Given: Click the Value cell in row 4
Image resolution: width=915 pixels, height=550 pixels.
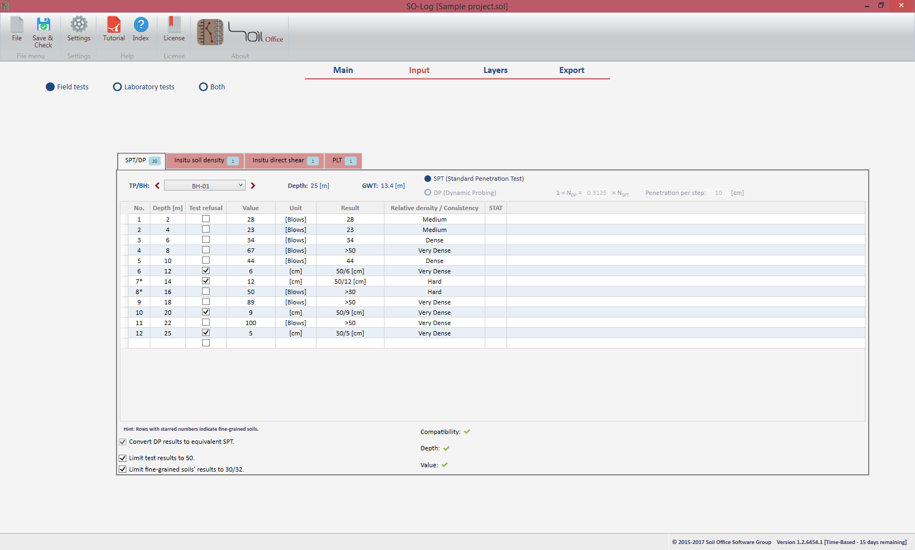Looking at the screenshot, I should [251, 250].
